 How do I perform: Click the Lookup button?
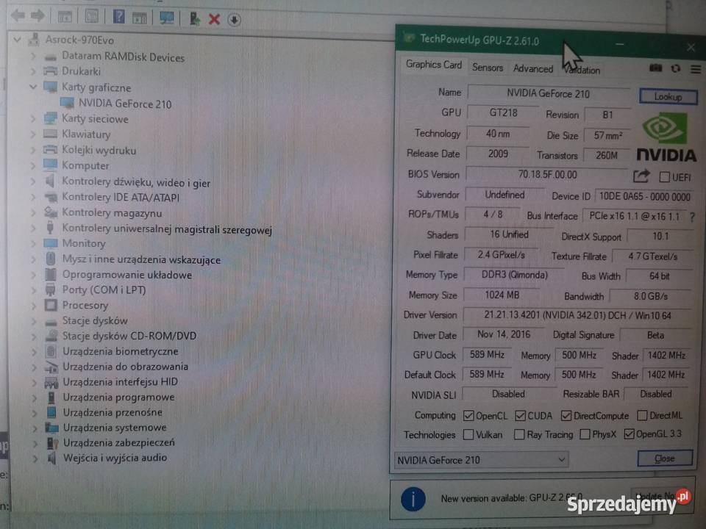click(668, 97)
